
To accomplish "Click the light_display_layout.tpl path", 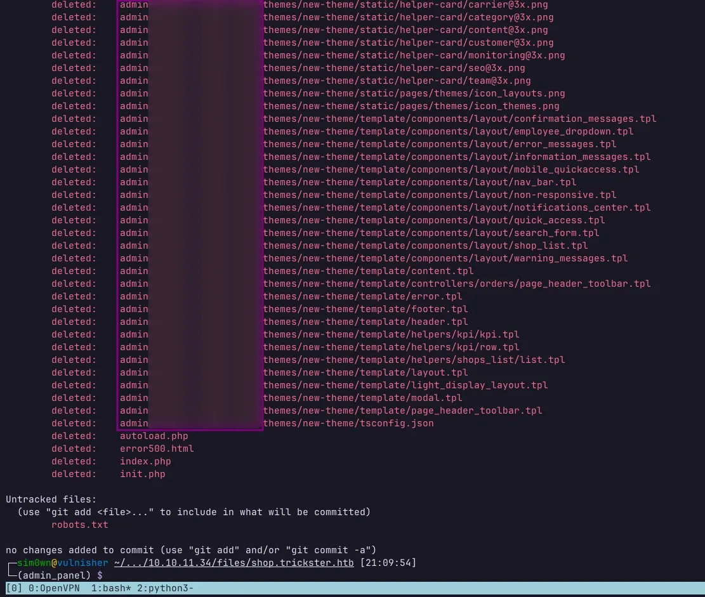I will coord(405,385).
